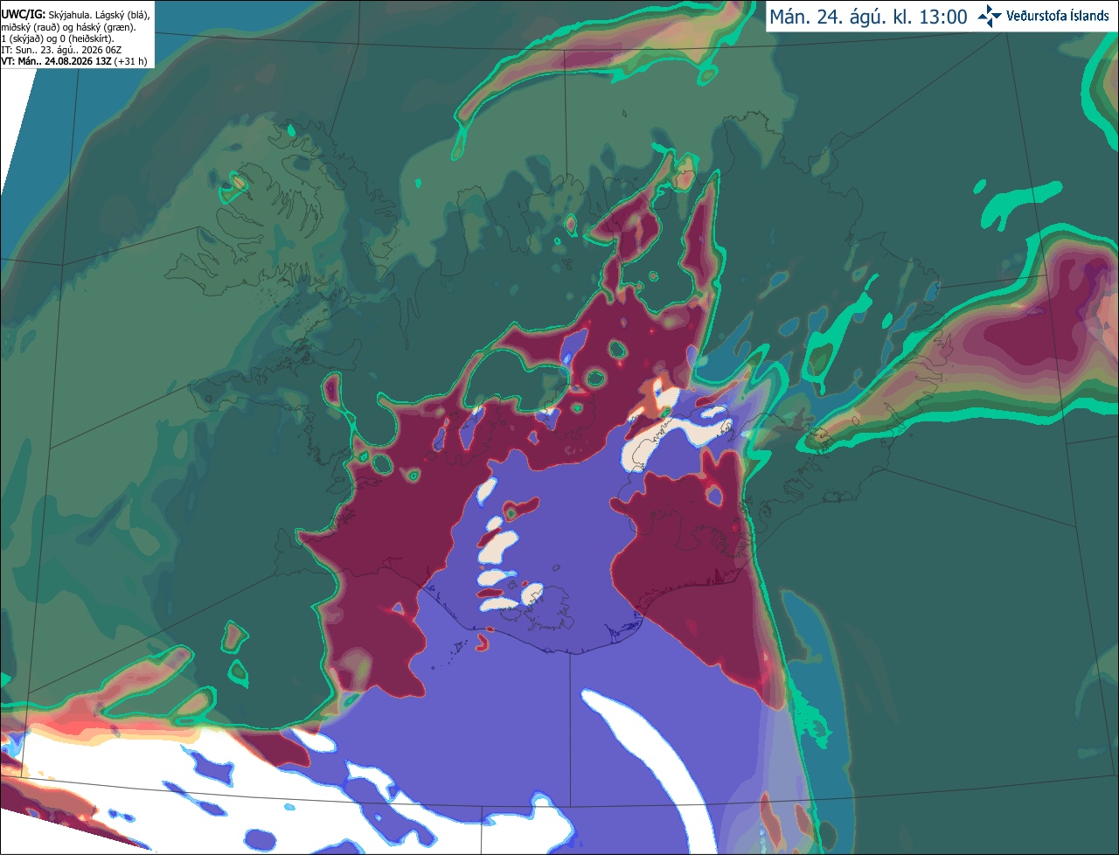The height and width of the screenshot is (855, 1119).
Task: Click the '1 (skýjað) og 0 (heiðskírt)' legend line
Action: [58, 38]
